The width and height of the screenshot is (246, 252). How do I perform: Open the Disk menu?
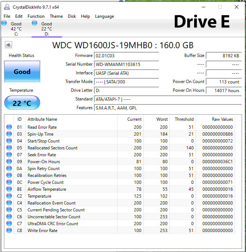pos(72,16)
